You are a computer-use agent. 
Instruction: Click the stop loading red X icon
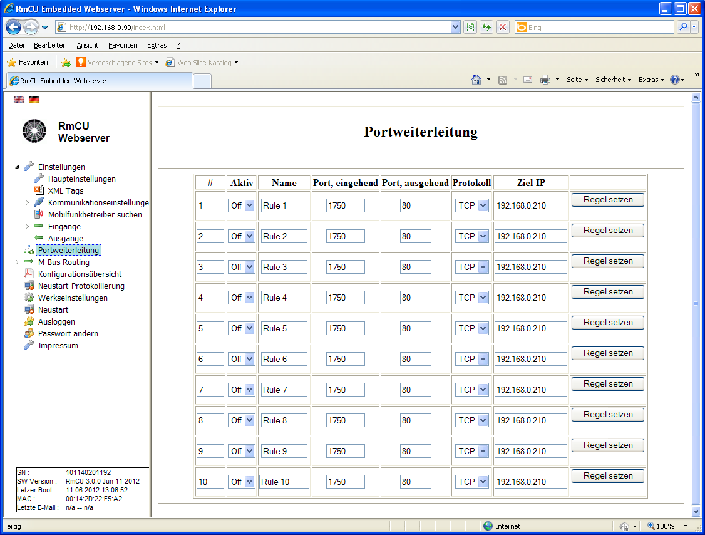coord(502,28)
